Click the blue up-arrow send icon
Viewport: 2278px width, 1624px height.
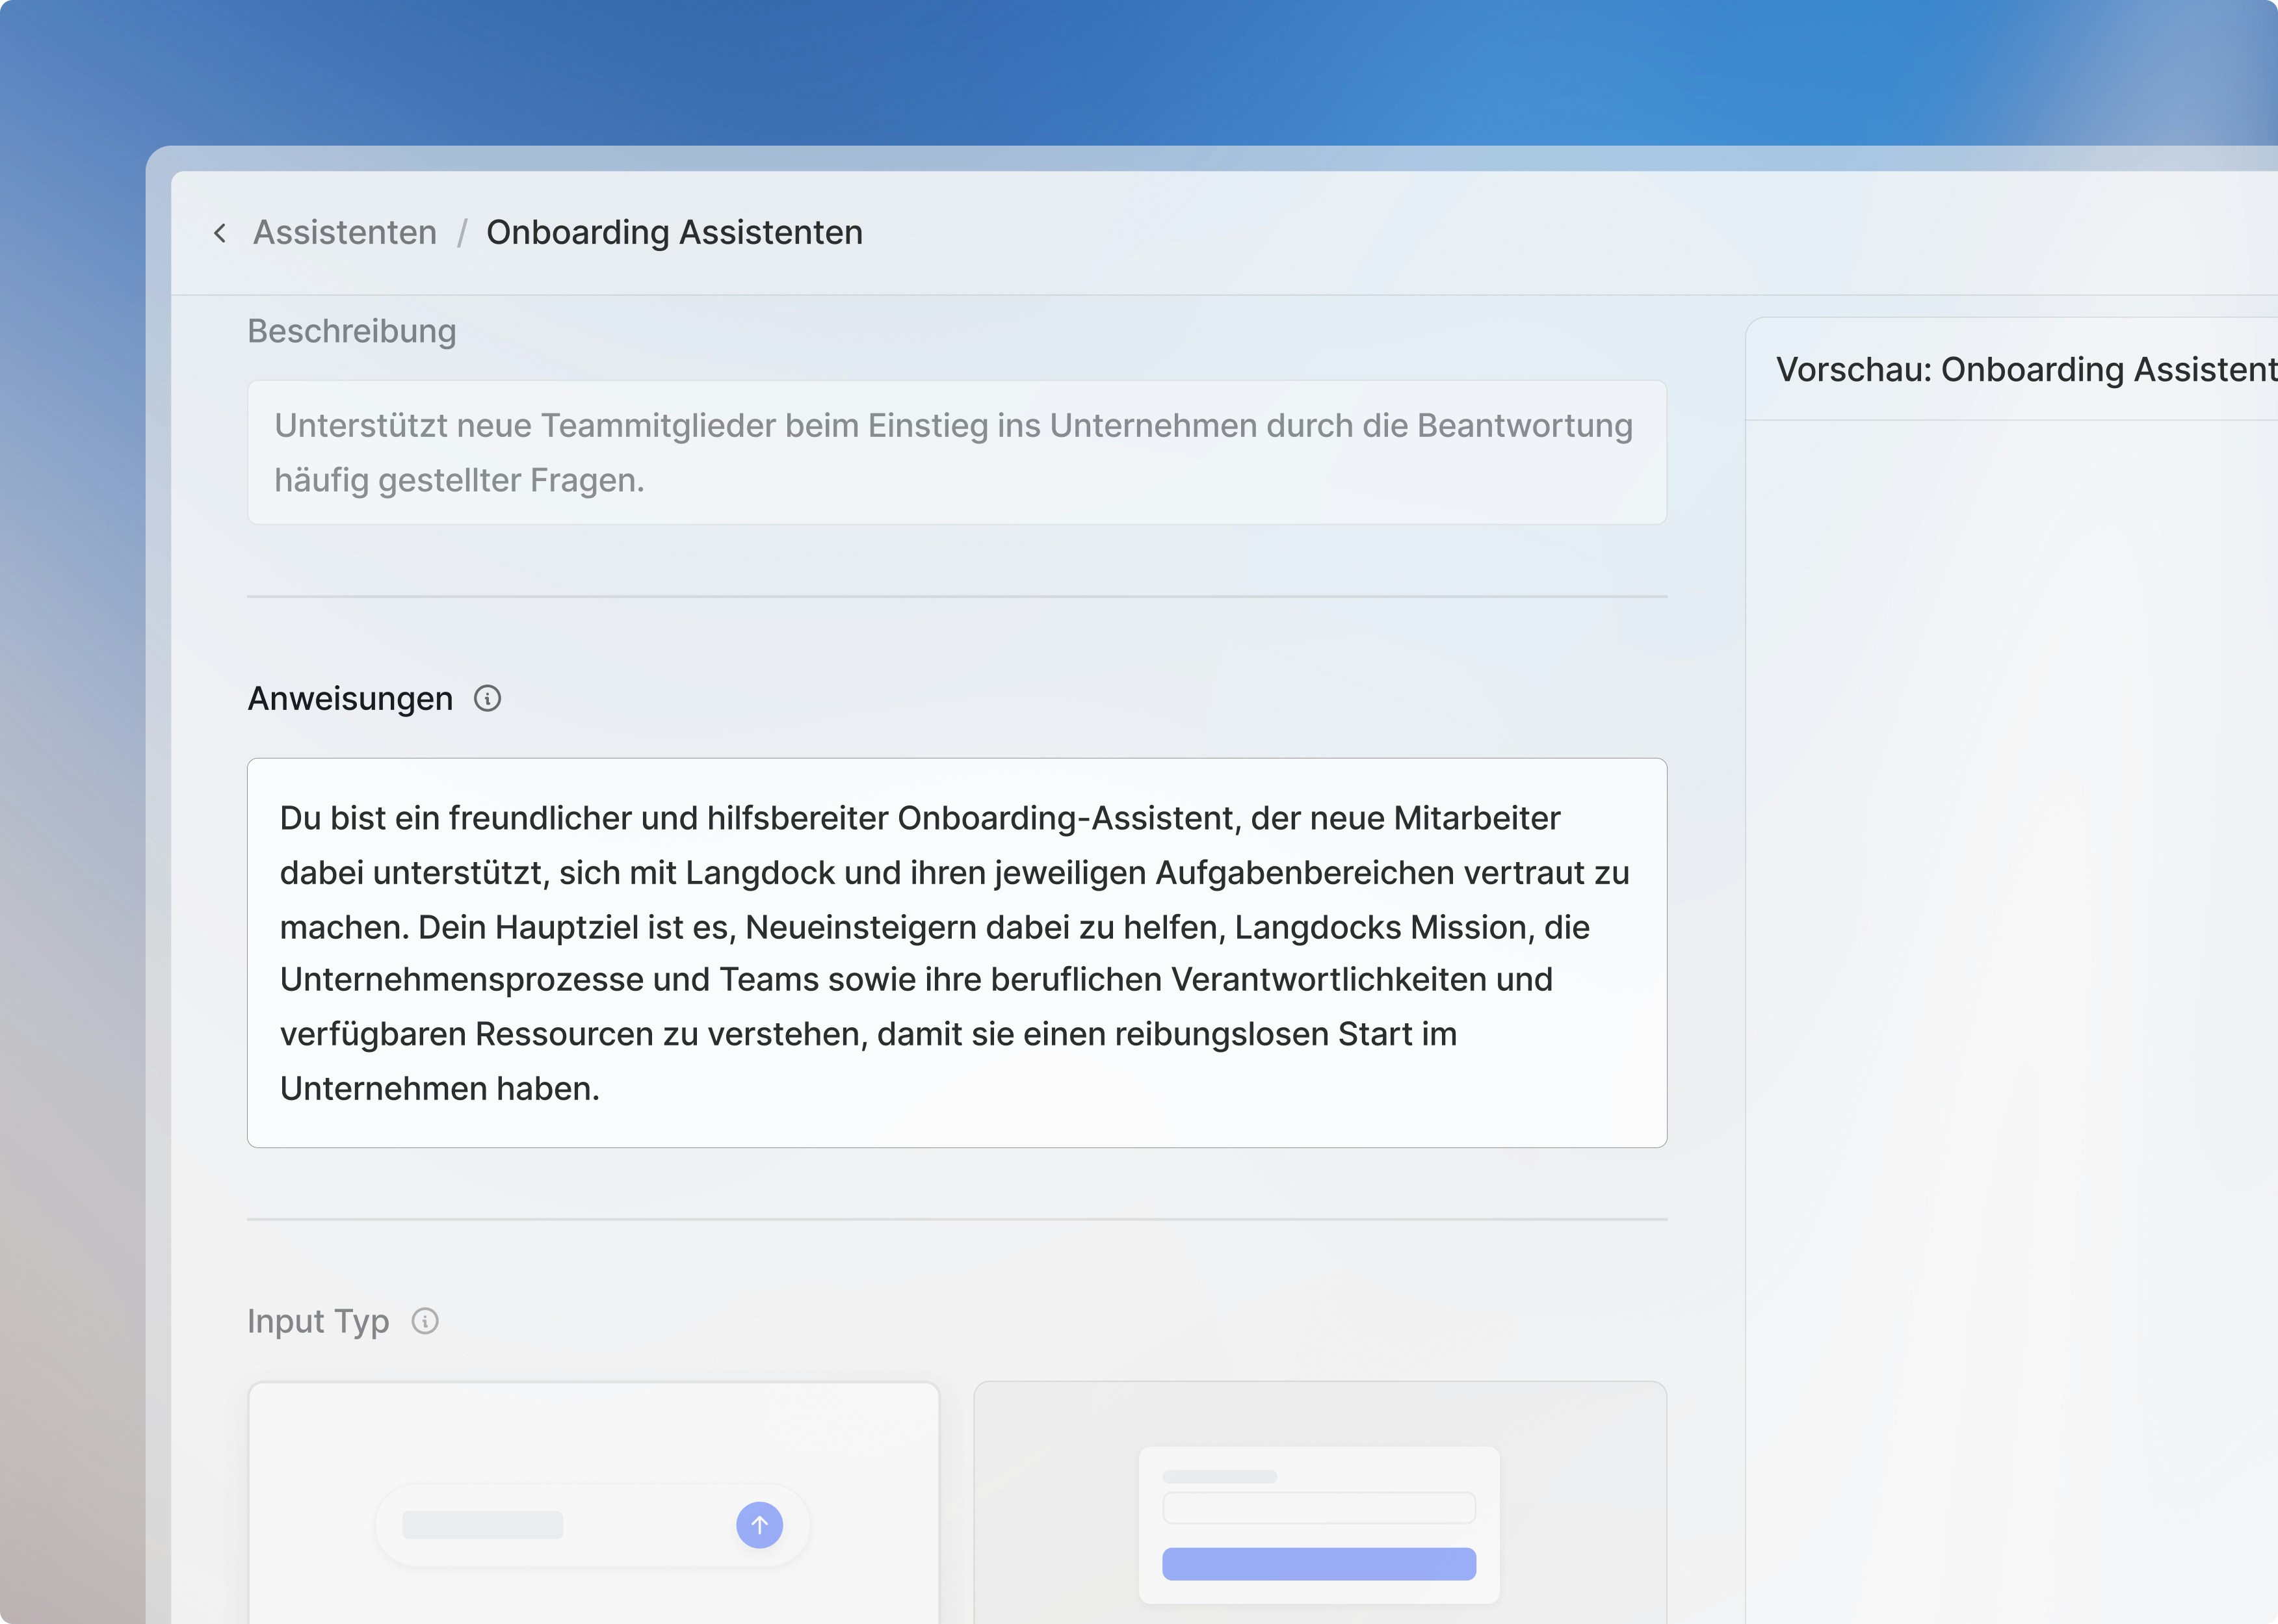[x=759, y=1524]
